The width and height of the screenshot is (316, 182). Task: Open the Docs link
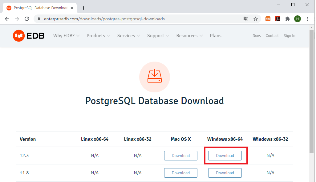(257, 36)
